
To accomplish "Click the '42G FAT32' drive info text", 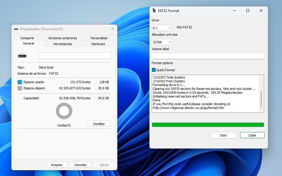I will [184, 27].
